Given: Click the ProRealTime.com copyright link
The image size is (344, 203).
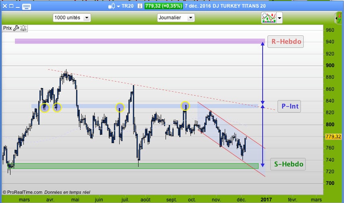Looking at the screenshot, I should click(x=23, y=192).
